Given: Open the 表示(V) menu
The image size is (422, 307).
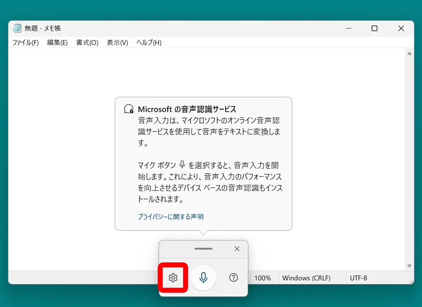Looking at the screenshot, I should (117, 42).
